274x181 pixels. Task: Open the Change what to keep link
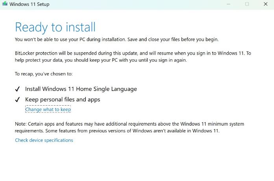pyautogui.click(x=48, y=110)
